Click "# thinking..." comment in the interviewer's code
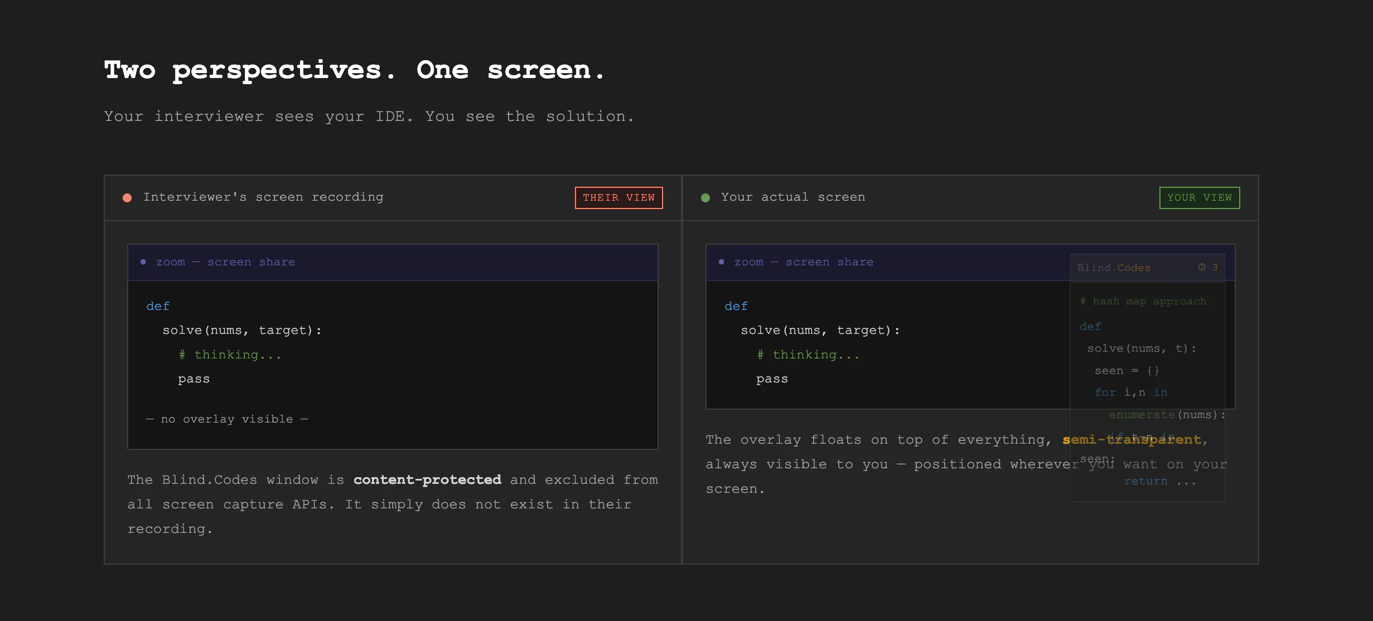The height and width of the screenshot is (621, 1373). (230, 355)
